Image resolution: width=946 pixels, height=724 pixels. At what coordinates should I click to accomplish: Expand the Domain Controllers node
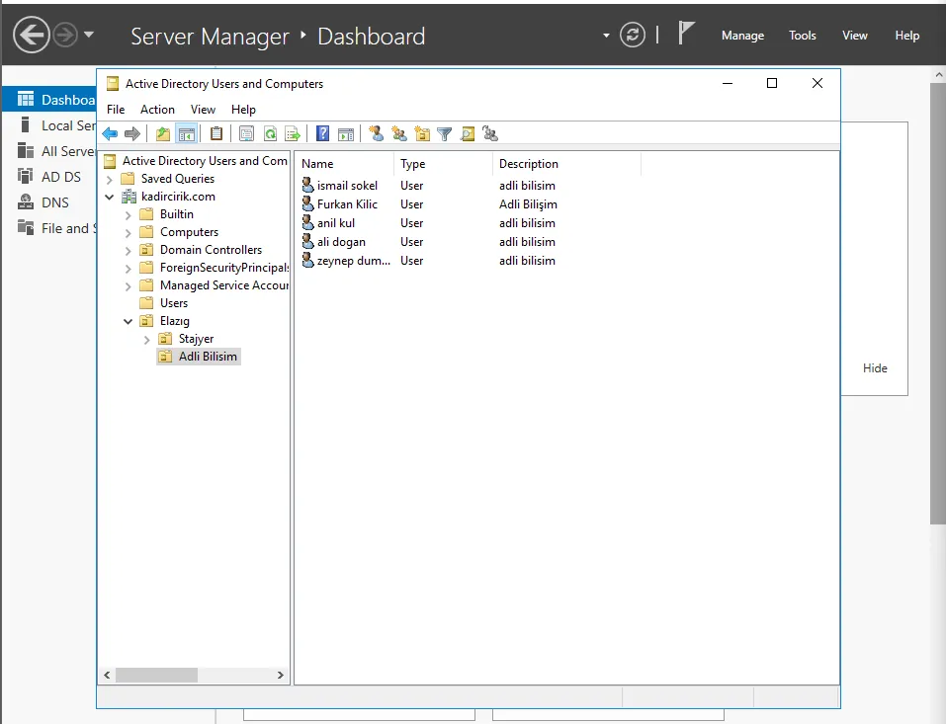click(x=128, y=250)
